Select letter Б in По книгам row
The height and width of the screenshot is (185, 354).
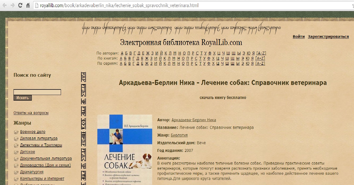tap(125, 58)
